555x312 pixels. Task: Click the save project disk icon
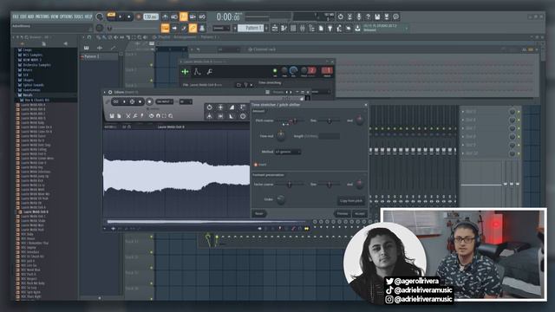tap(377, 16)
